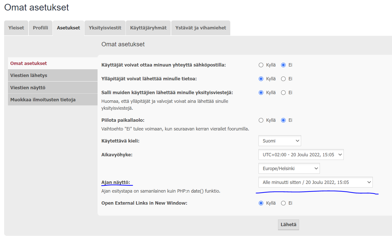This screenshot has height=242, width=392.
Task: Open the Europe/Helsinki region dropdown
Action: point(289,169)
